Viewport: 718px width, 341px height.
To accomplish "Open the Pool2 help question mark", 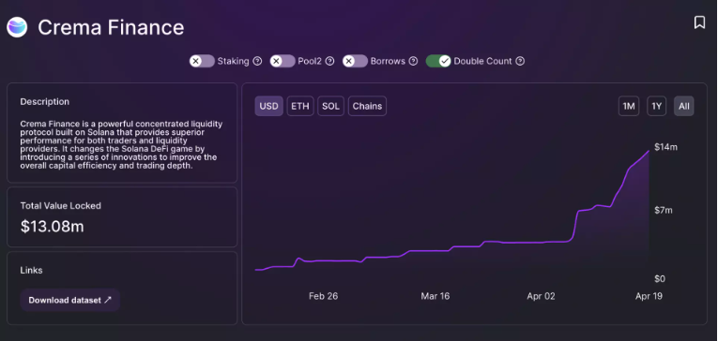I will click(x=329, y=61).
